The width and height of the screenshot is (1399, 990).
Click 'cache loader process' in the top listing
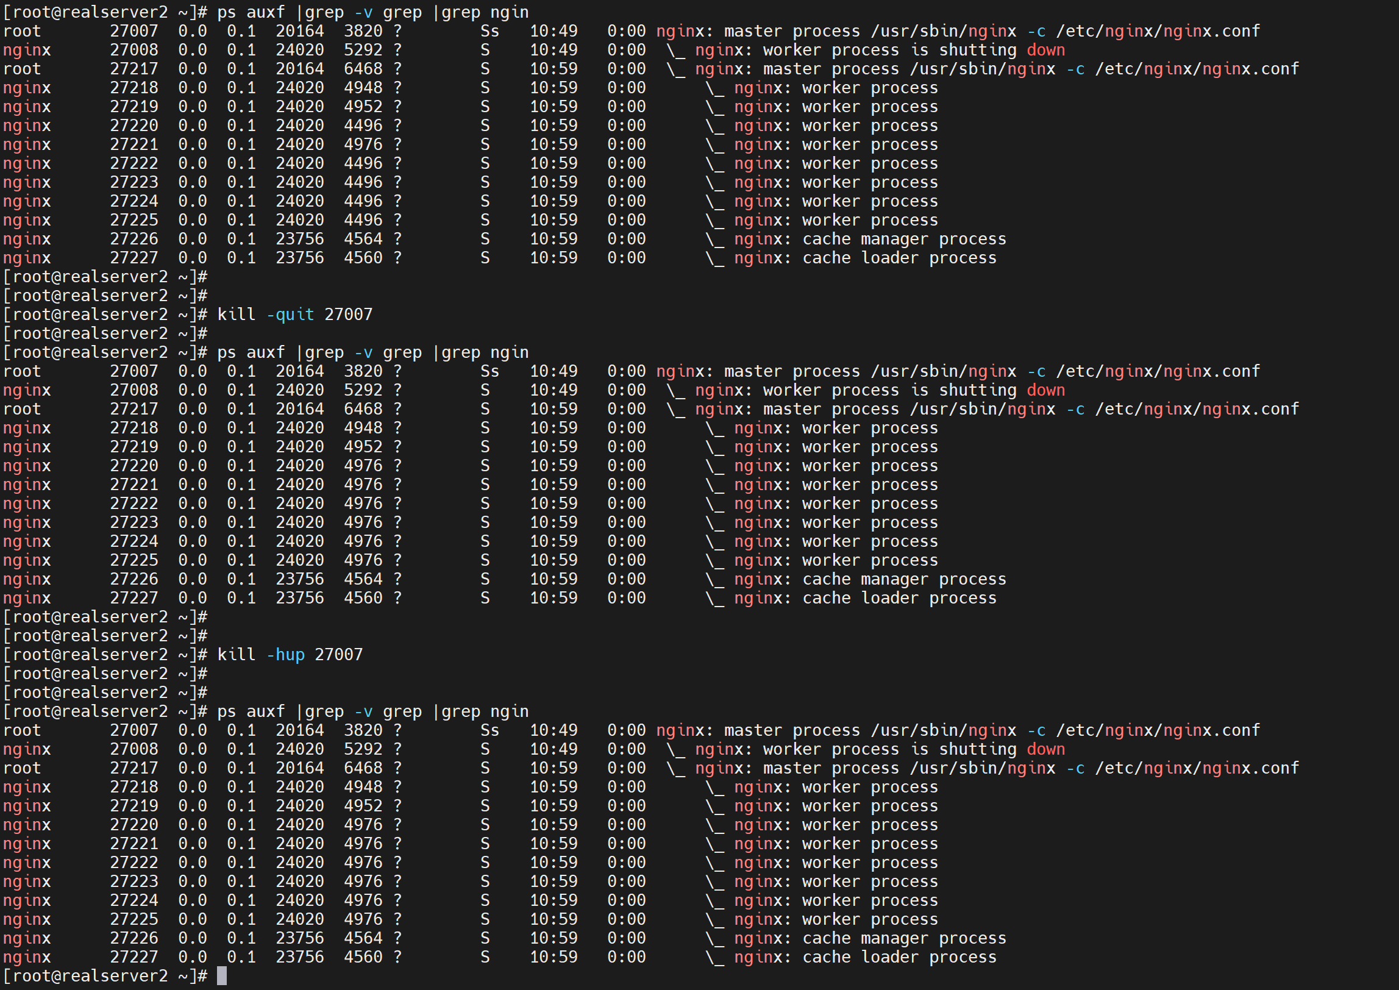(x=899, y=258)
